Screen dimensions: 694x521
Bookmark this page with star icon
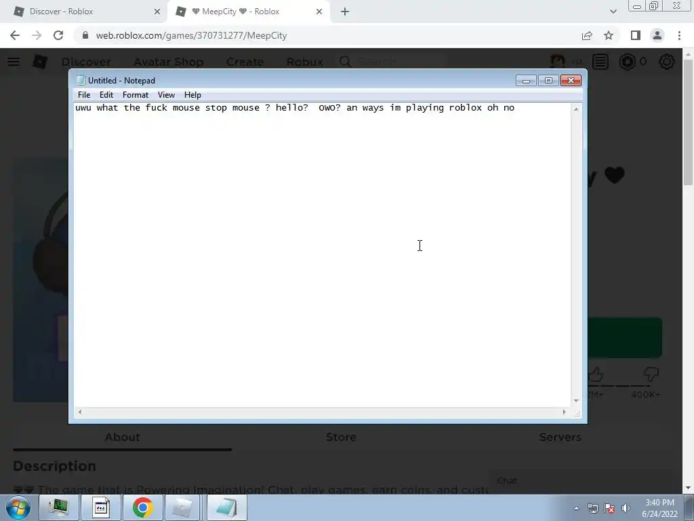click(x=609, y=35)
